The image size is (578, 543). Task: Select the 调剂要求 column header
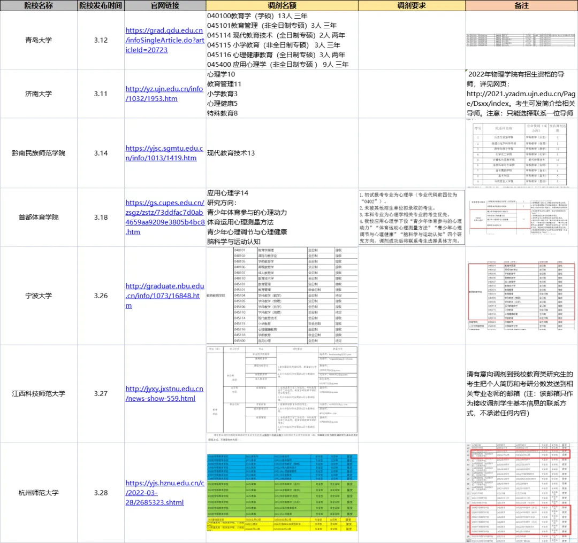tap(412, 5)
